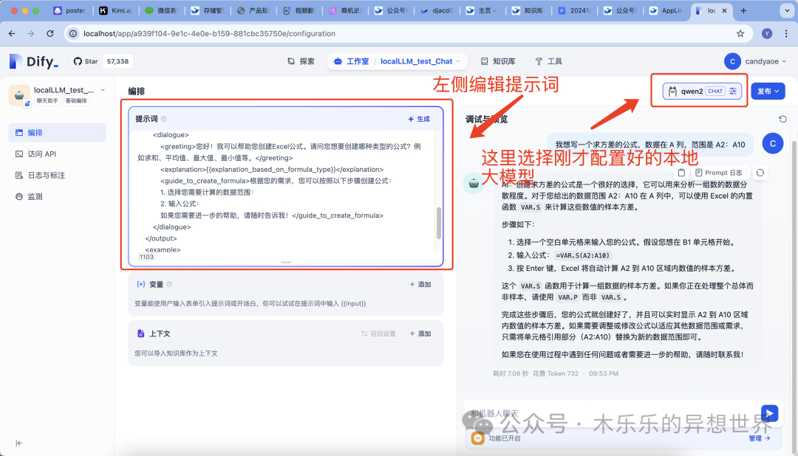Add a variable with 添加 button
This screenshot has width=798, height=456.
pos(420,284)
